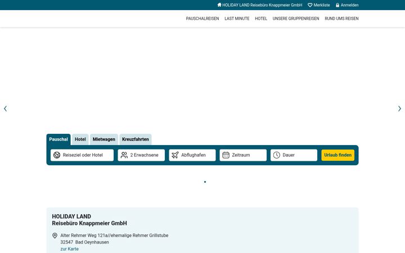
Task: Click the heart icon next to Merkliste
Action: 310,5
